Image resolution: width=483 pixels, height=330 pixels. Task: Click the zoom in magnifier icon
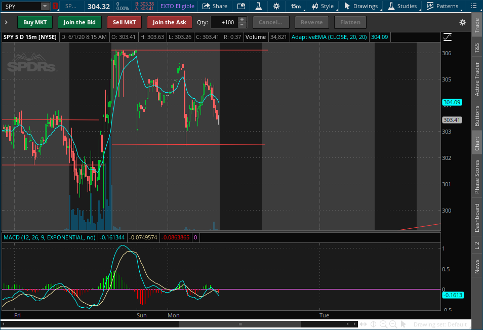click(383, 324)
